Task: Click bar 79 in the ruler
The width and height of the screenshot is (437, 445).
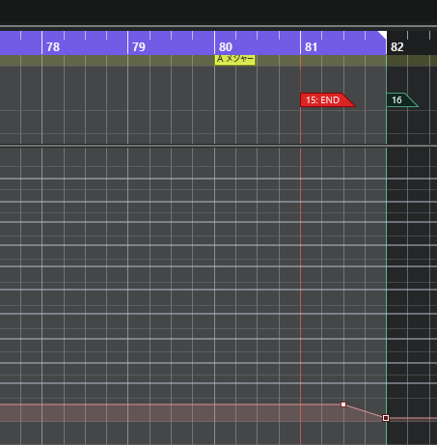Action: [139, 47]
